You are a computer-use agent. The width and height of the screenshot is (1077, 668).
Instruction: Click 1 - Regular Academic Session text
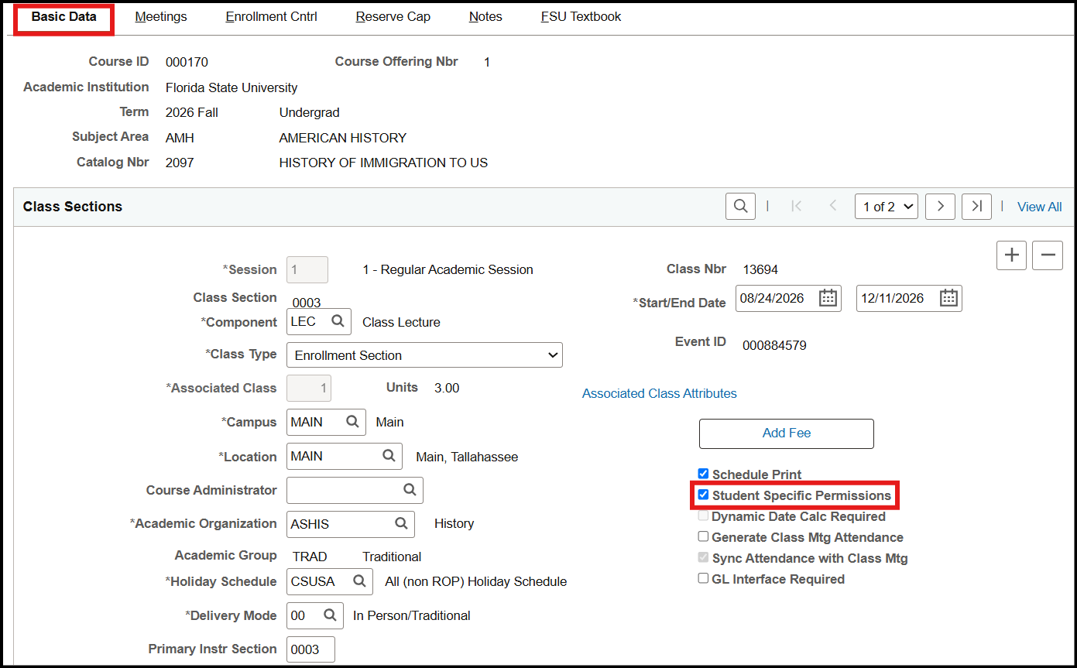[448, 269]
